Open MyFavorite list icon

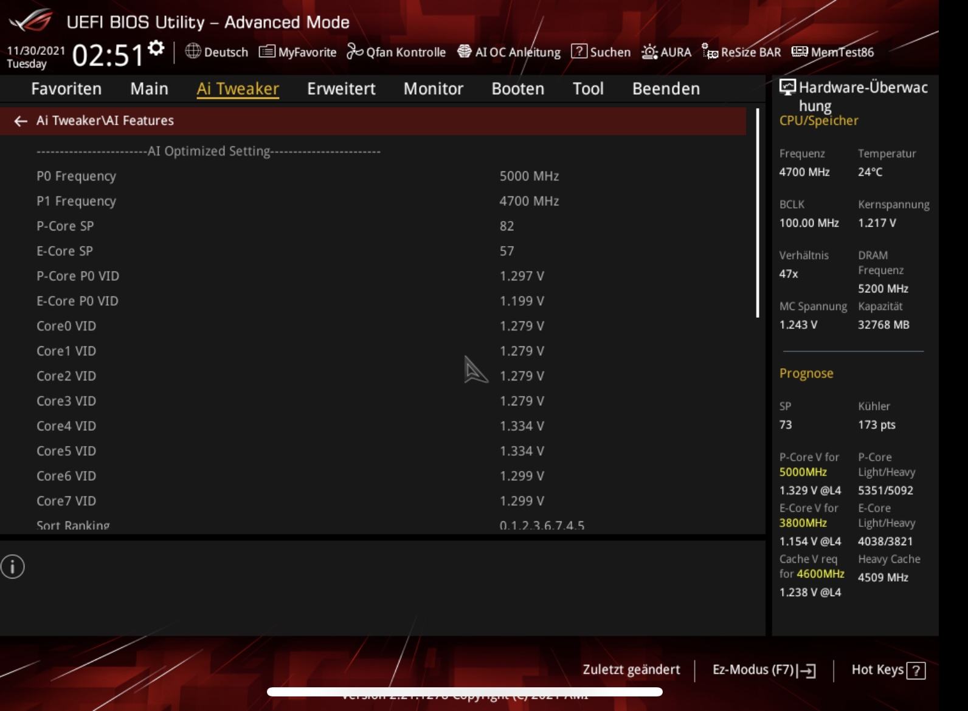tap(267, 52)
